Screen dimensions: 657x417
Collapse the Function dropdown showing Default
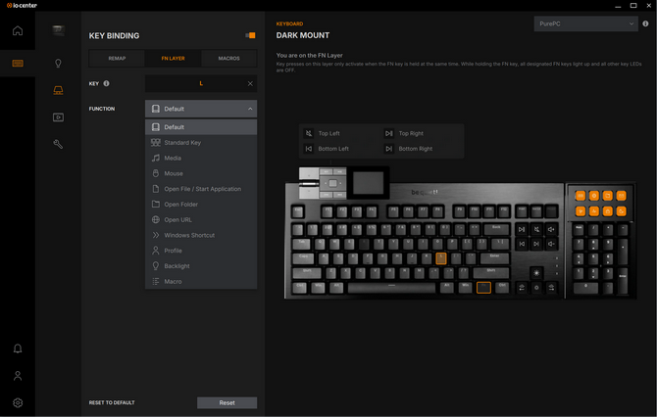coord(201,109)
